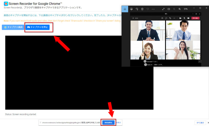Click the キャプチャ画面 capture screen button
209x126 pixels.
13,27
